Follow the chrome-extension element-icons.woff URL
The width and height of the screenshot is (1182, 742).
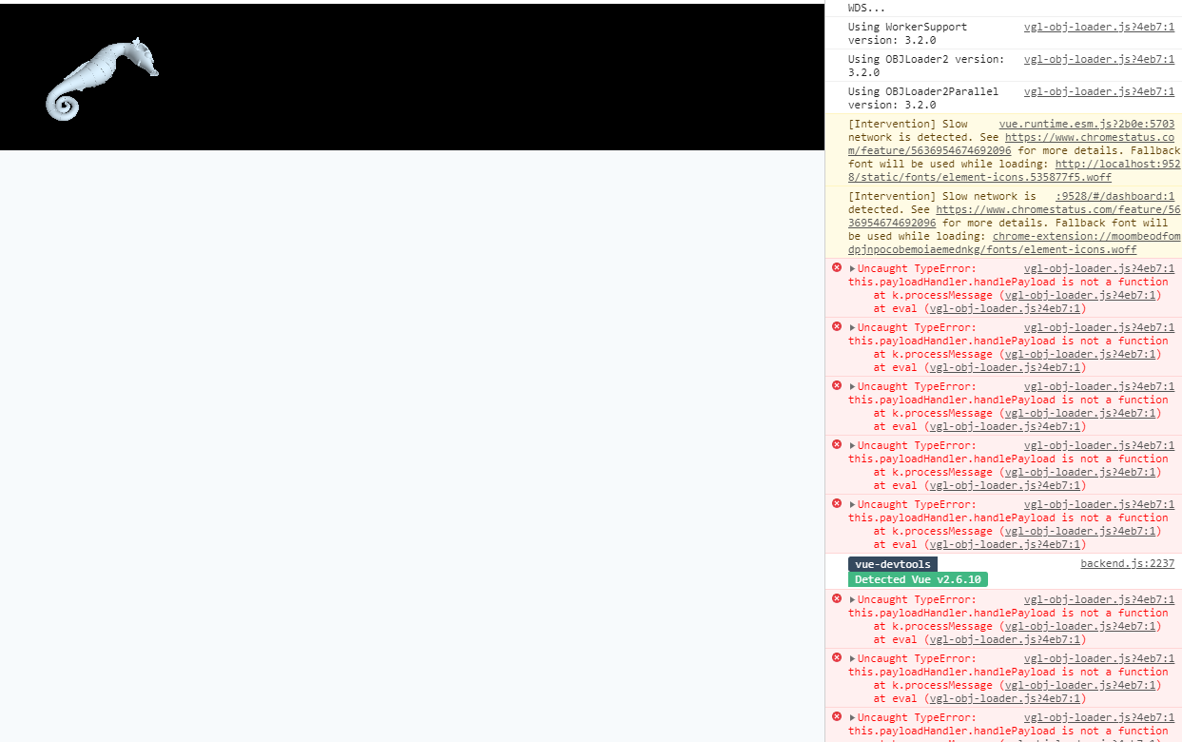pos(1015,244)
